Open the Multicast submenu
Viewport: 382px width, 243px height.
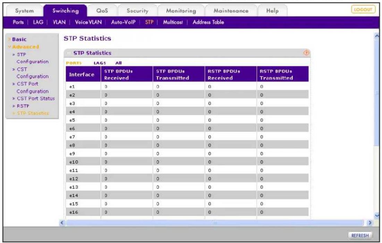point(173,22)
